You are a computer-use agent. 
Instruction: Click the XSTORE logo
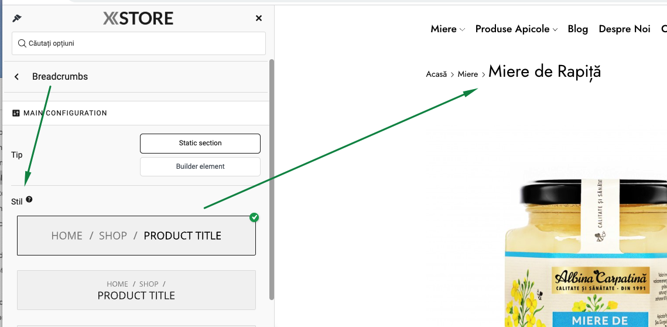point(138,18)
